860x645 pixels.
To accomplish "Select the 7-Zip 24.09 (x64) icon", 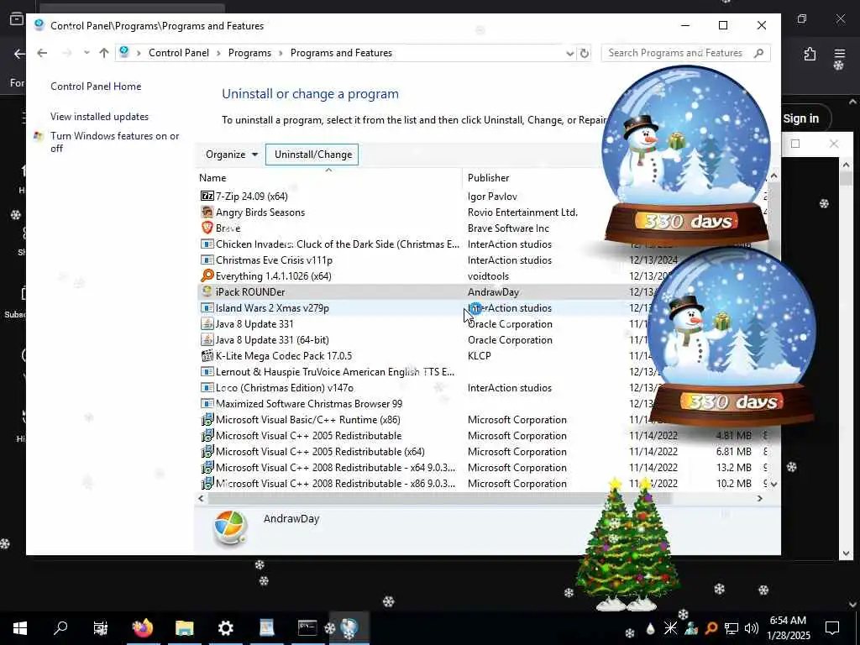I will click(207, 196).
